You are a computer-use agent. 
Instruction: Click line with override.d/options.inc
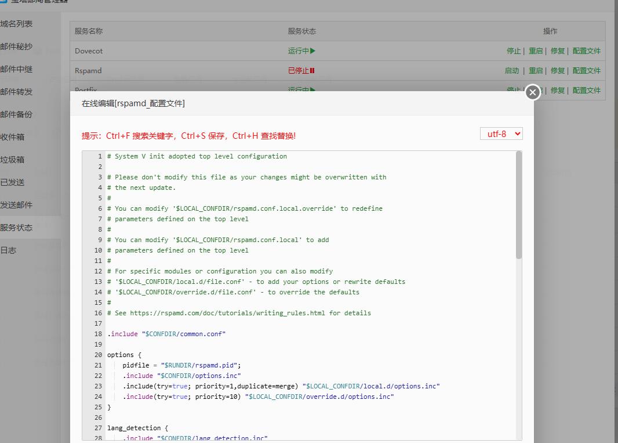tap(258, 397)
